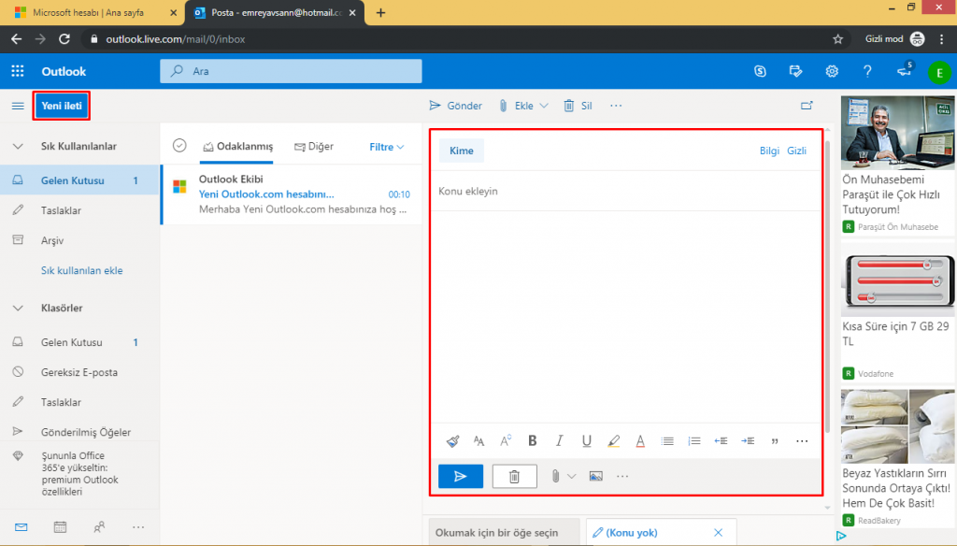Image resolution: width=957 pixels, height=546 pixels.
Task: Add a Gizli (Bcc) field
Action: click(x=796, y=151)
